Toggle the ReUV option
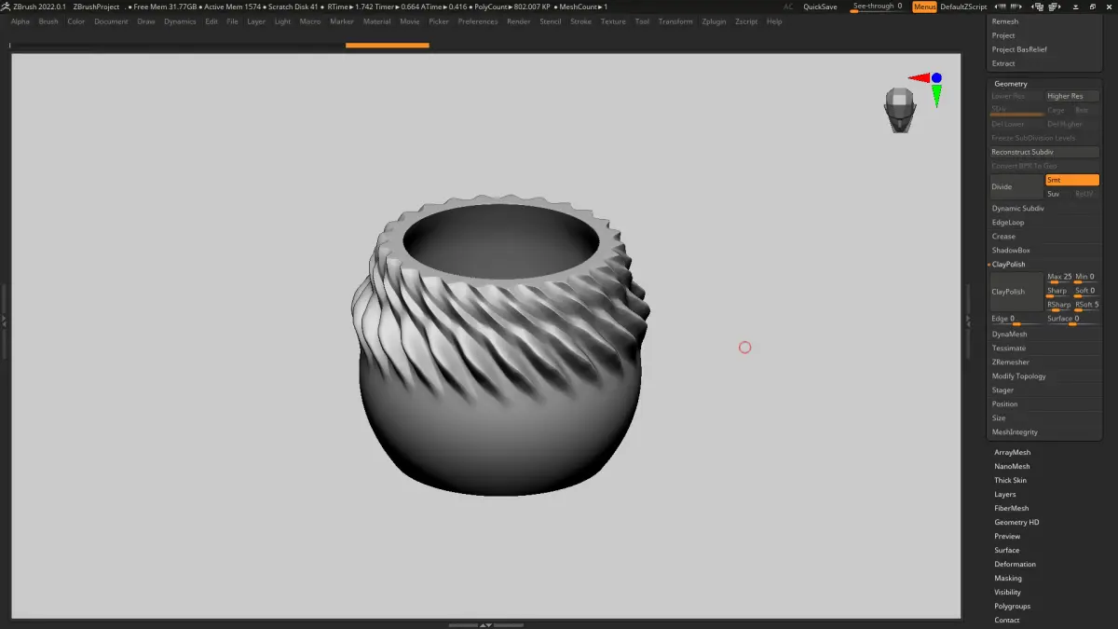Image resolution: width=1118 pixels, height=629 pixels. click(x=1085, y=194)
